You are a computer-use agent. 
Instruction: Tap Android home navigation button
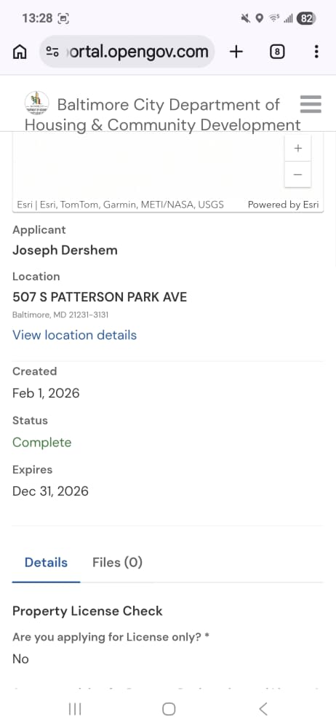point(169,709)
